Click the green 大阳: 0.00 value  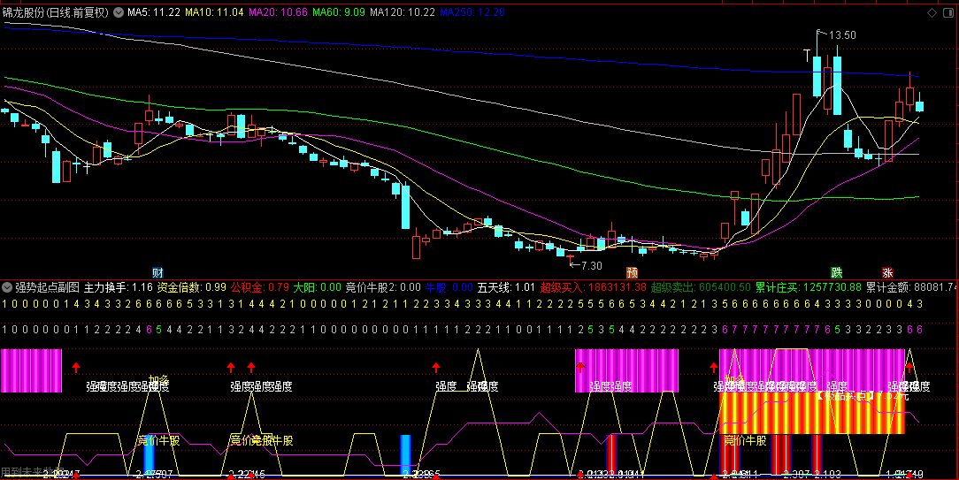[318, 286]
